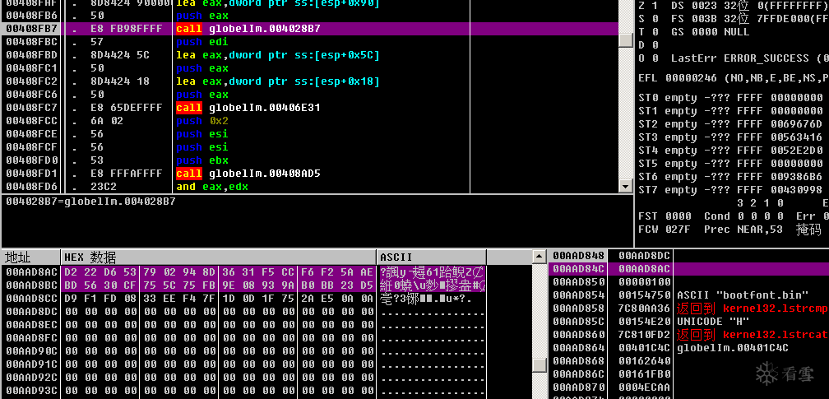This screenshot has width=829, height=399.
Task: Click the return to kernel32.lstrcat stack comment
Action: click(753, 335)
